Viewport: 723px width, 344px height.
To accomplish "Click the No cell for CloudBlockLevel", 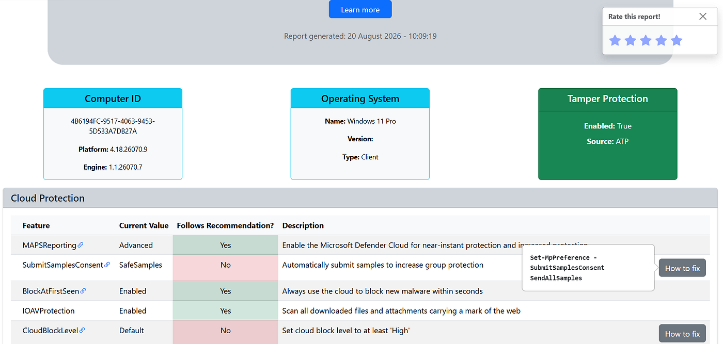I will pos(226,332).
